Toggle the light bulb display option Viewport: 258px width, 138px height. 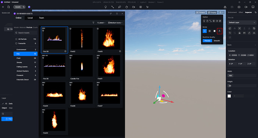click(204, 21)
